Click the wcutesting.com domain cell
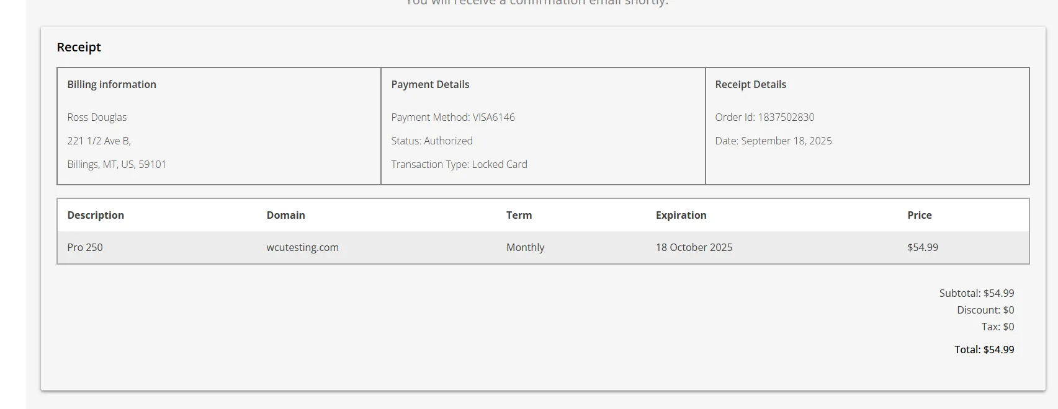Viewport: 1058px width, 409px height. coord(303,247)
